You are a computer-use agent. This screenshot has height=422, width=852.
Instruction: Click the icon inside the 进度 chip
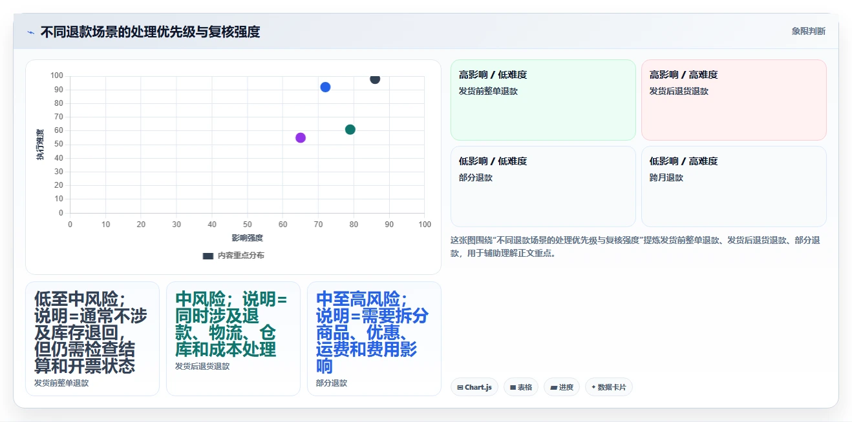pyautogui.click(x=553, y=388)
